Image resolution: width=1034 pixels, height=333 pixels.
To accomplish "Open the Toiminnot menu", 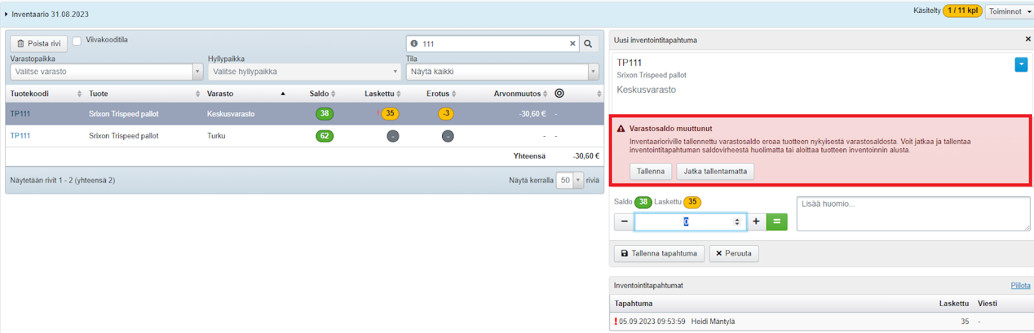I will pyautogui.click(x=1009, y=12).
